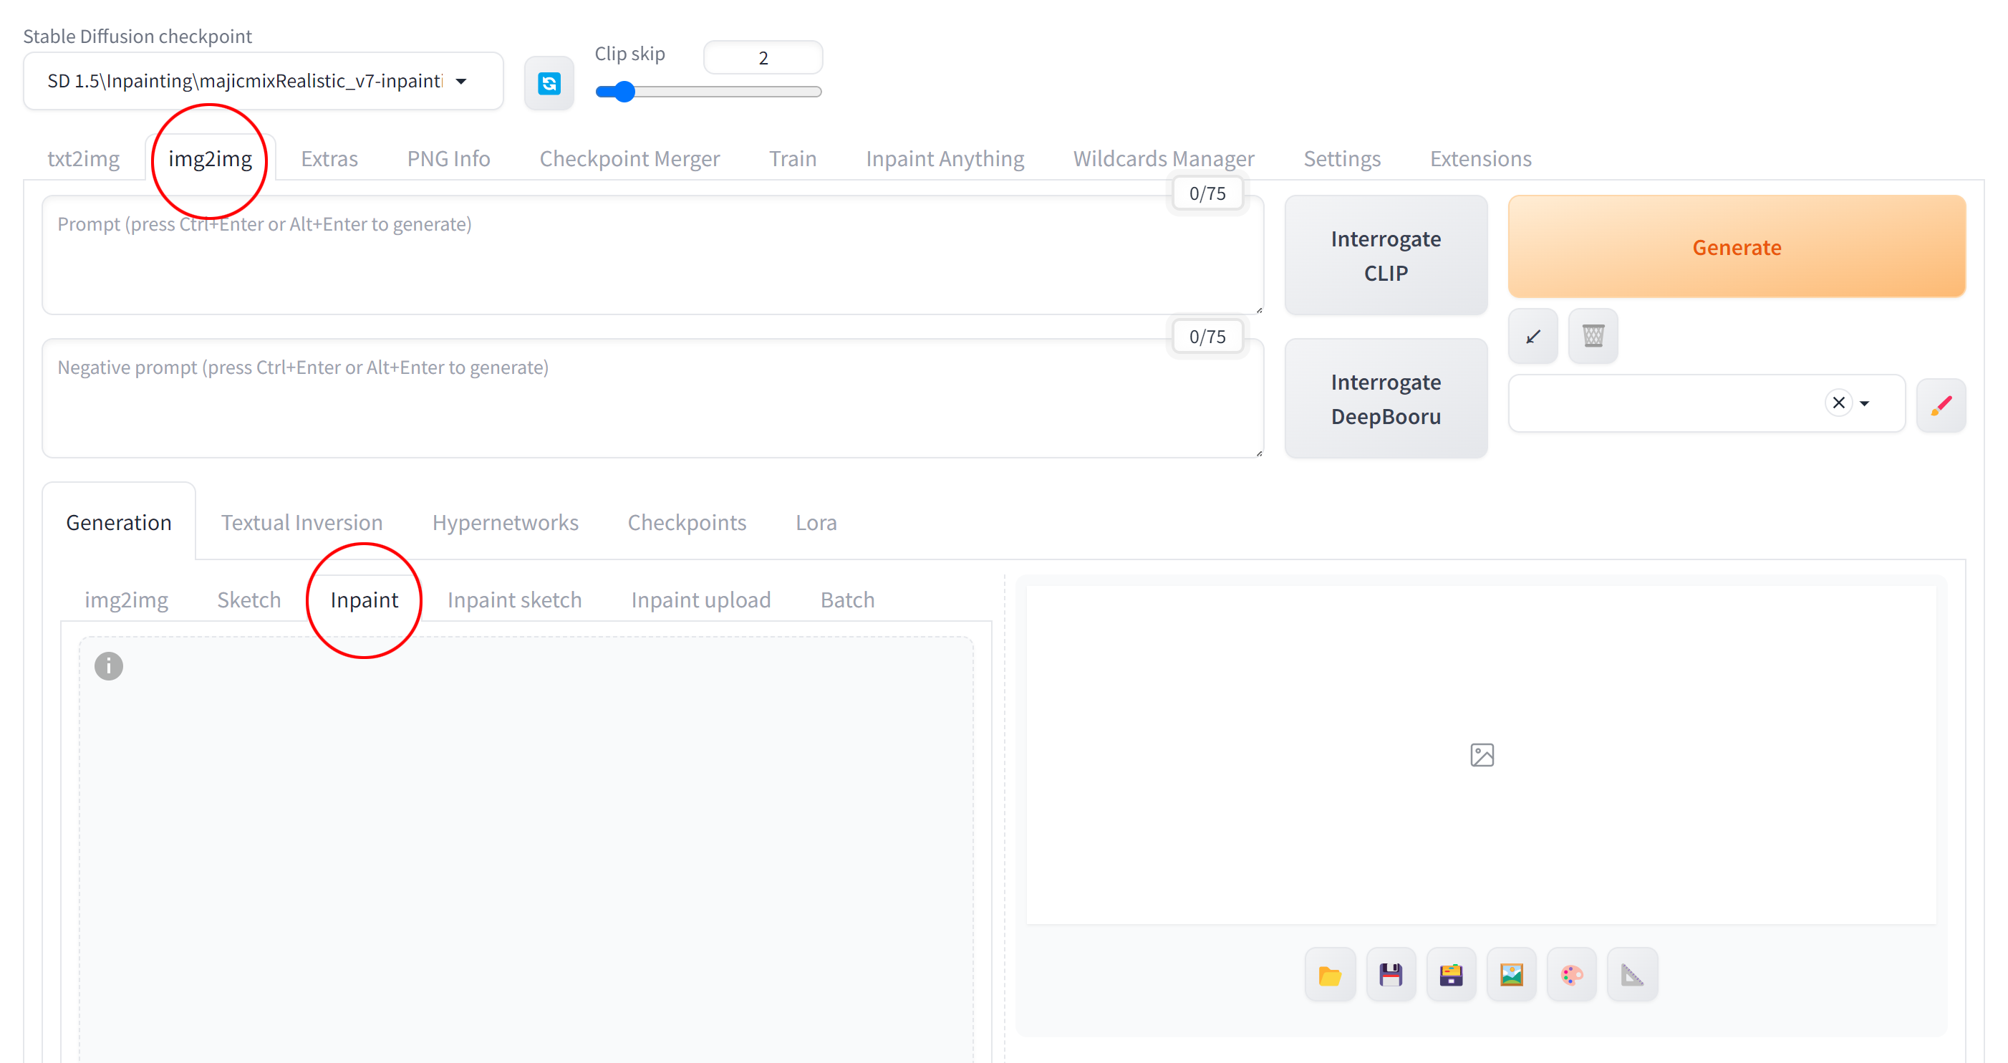
Task: Switch to the Inpaint Anything tab
Action: pos(944,158)
